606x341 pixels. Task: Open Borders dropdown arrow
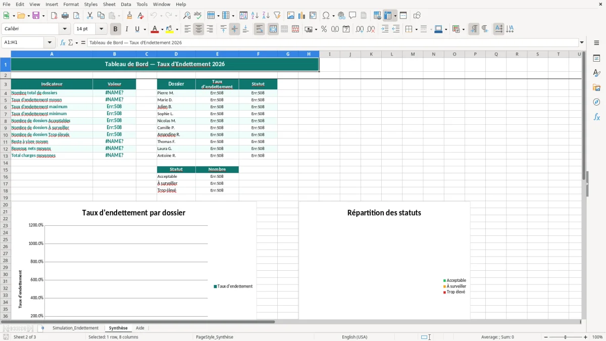tap(416, 29)
